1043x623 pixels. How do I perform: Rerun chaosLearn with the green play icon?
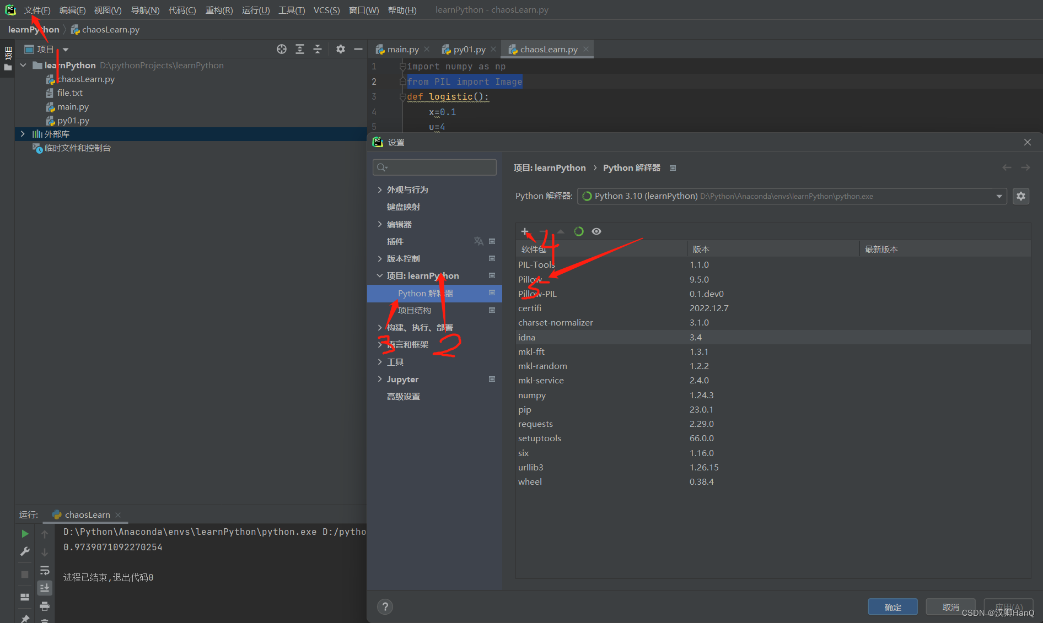[24, 533]
